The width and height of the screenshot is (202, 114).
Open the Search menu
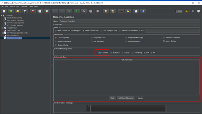12,6
